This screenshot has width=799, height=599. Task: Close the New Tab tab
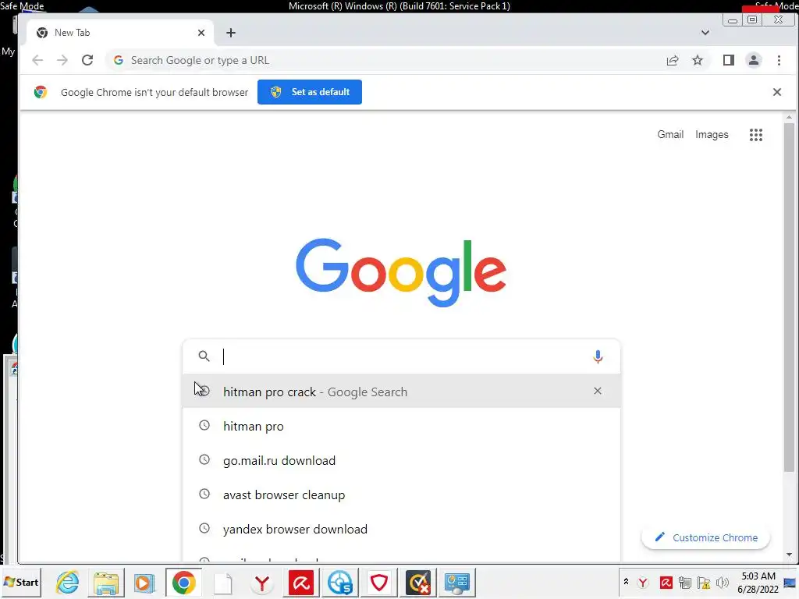click(x=201, y=33)
